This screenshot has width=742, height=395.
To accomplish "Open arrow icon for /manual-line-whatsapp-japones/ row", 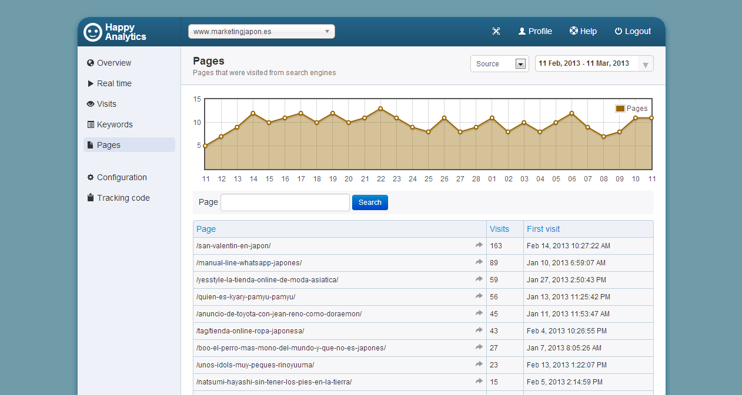I will [479, 262].
